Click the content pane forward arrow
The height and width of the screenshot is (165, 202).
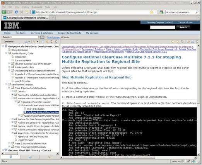tap(178, 41)
